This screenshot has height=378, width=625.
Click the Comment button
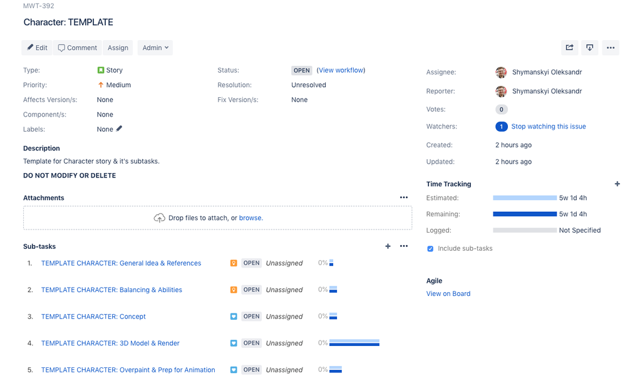[78, 48]
